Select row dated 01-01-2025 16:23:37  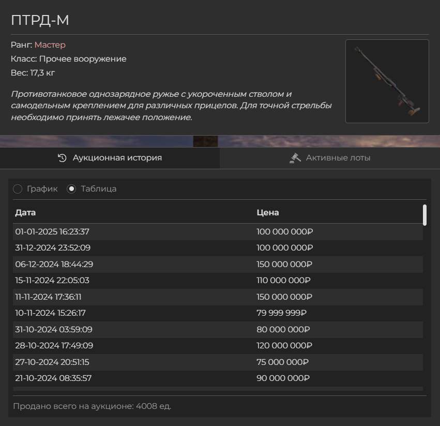(x=218, y=232)
